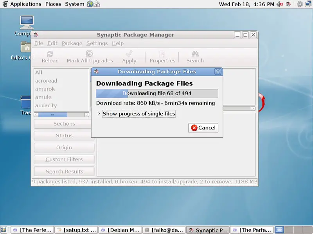
Task: Maximize the Synaptic Package Manager window
Action: [x=245, y=35]
